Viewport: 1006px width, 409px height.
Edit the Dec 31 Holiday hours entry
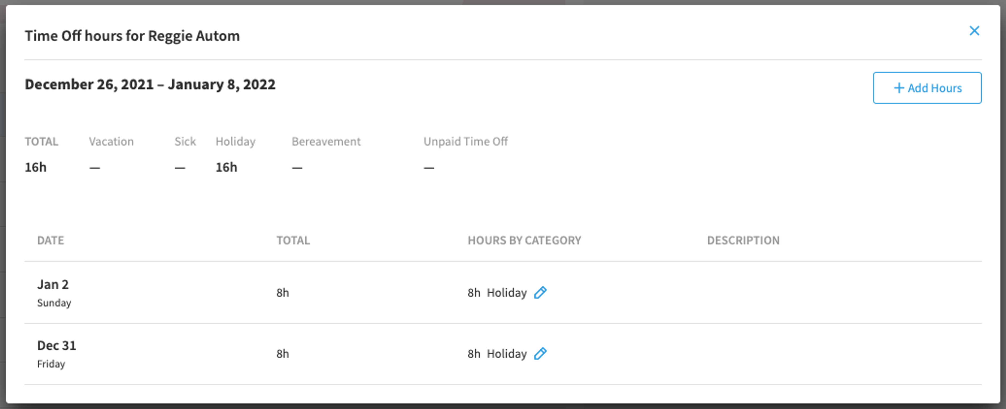click(540, 354)
